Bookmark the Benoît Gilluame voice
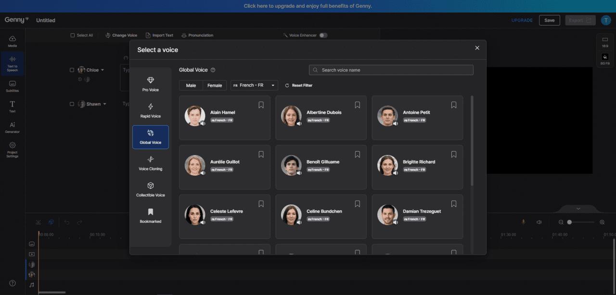This screenshot has height=295, width=616. [357, 154]
